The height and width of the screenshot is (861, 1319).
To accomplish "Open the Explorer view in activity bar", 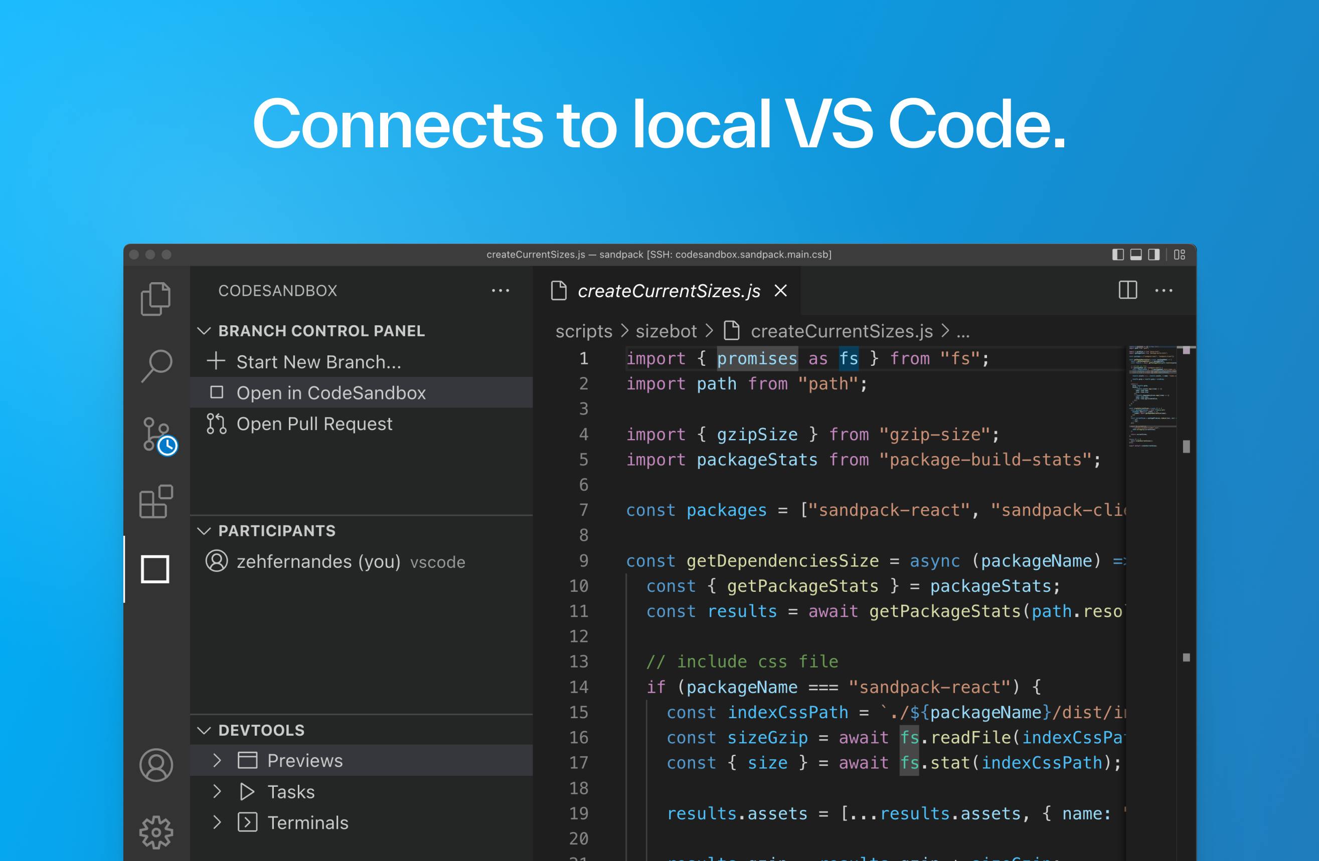I will coord(156,299).
